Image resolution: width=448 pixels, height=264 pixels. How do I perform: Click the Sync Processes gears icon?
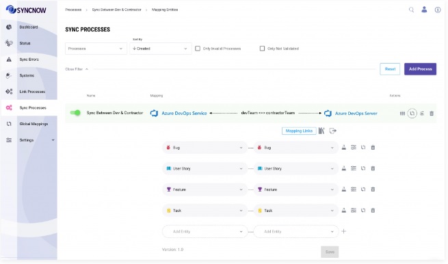click(9, 107)
